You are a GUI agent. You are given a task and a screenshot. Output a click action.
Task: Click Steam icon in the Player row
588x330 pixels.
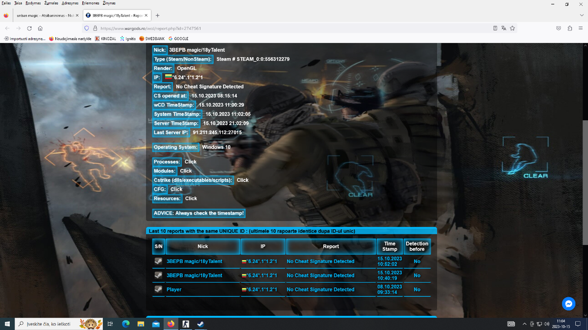click(x=158, y=289)
